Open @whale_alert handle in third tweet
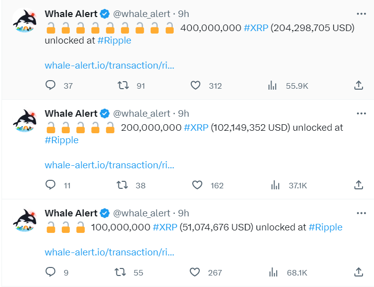This screenshot has width=374, height=287. (142, 213)
